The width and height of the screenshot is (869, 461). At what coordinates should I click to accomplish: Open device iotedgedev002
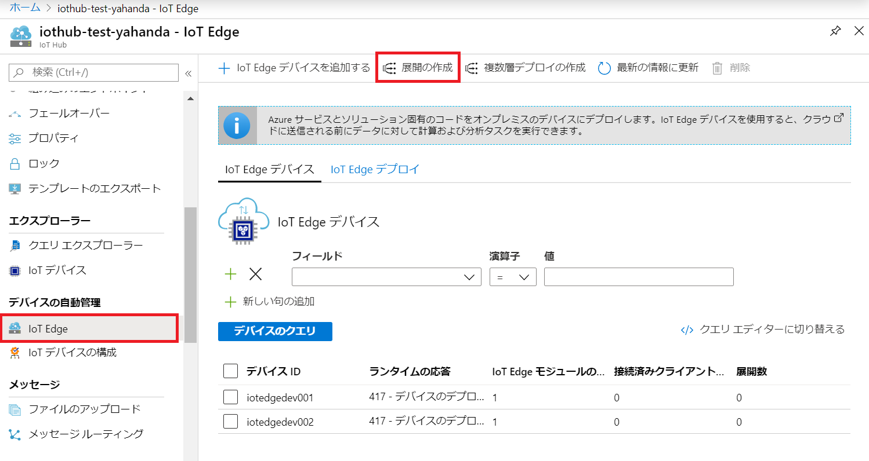pos(280,422)
